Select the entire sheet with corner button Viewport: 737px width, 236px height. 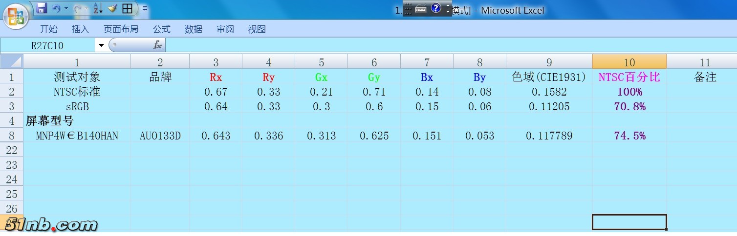pos(12,62)
